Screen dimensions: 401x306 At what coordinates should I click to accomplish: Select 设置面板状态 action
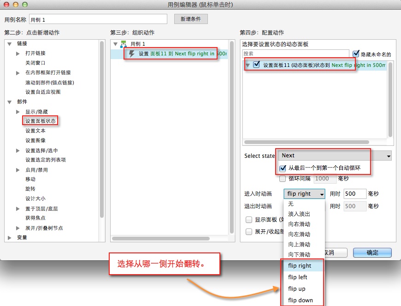pos(41,121)
